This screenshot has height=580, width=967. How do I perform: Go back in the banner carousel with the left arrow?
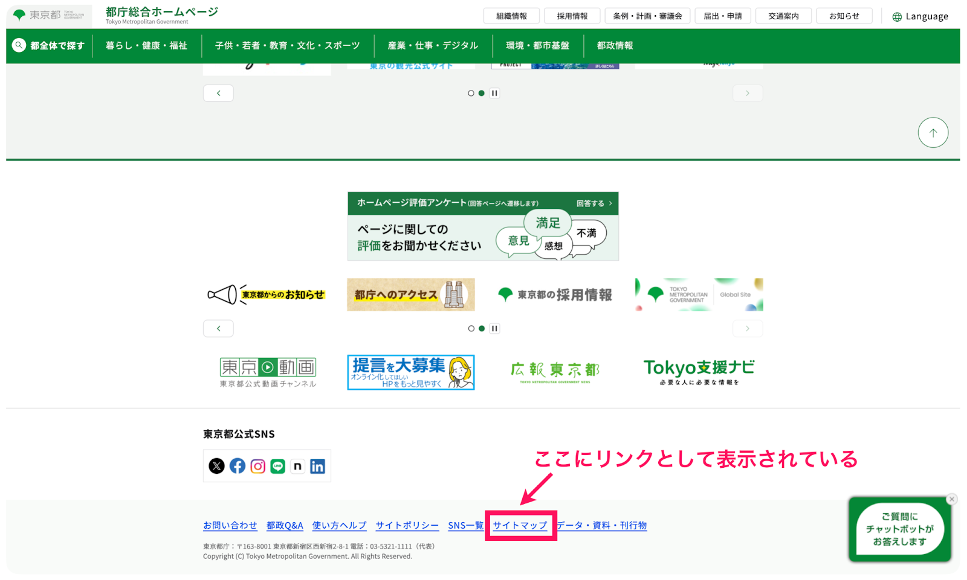click(218, 328)
